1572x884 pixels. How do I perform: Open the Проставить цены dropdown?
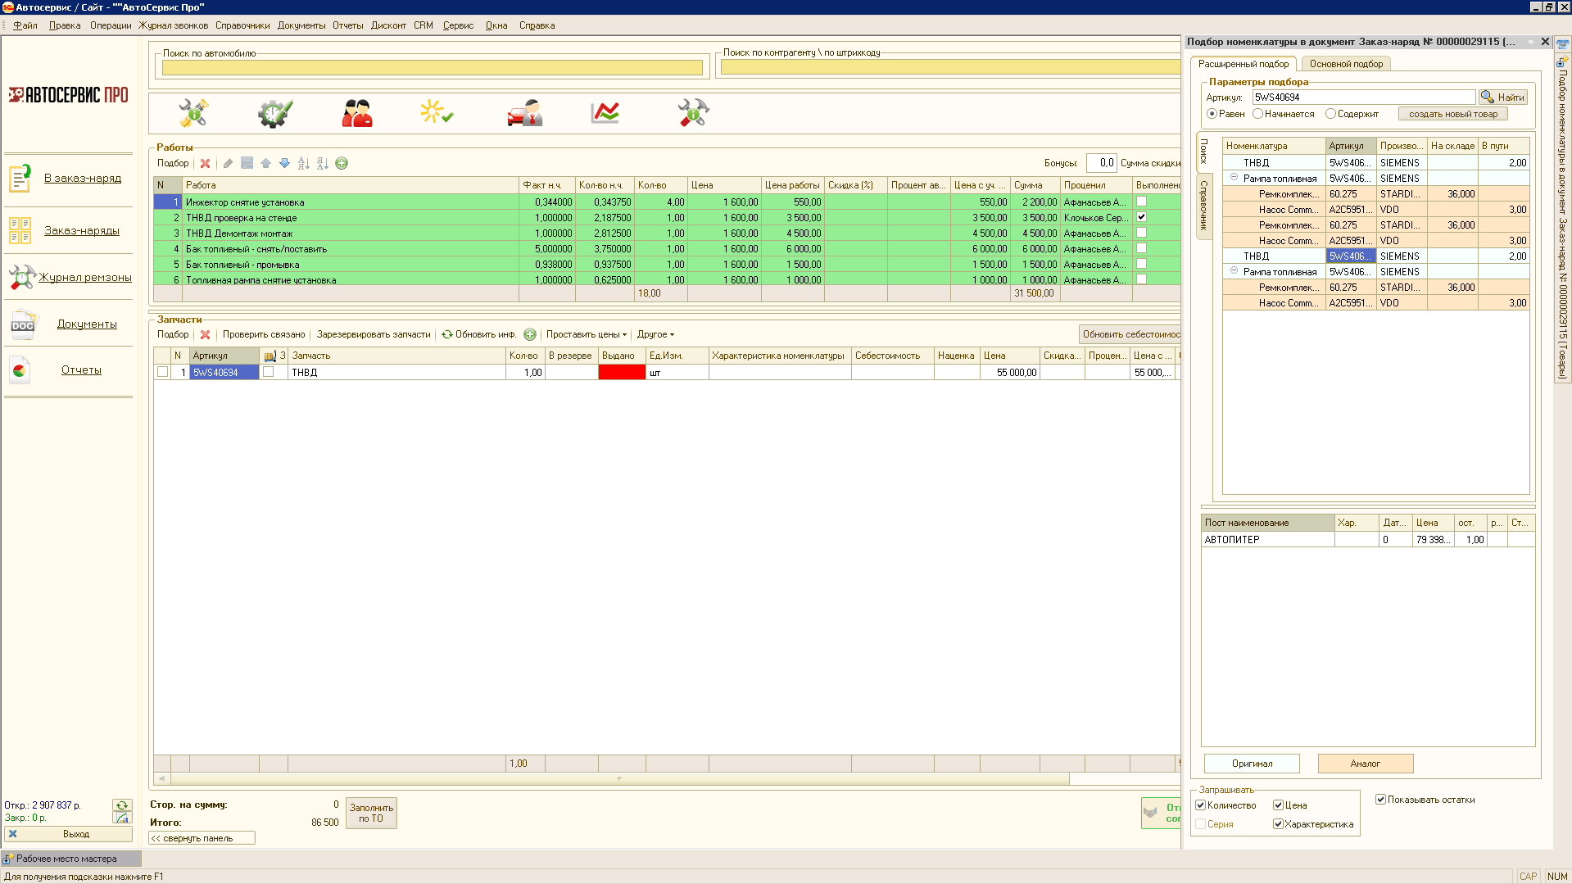(586, 334)
